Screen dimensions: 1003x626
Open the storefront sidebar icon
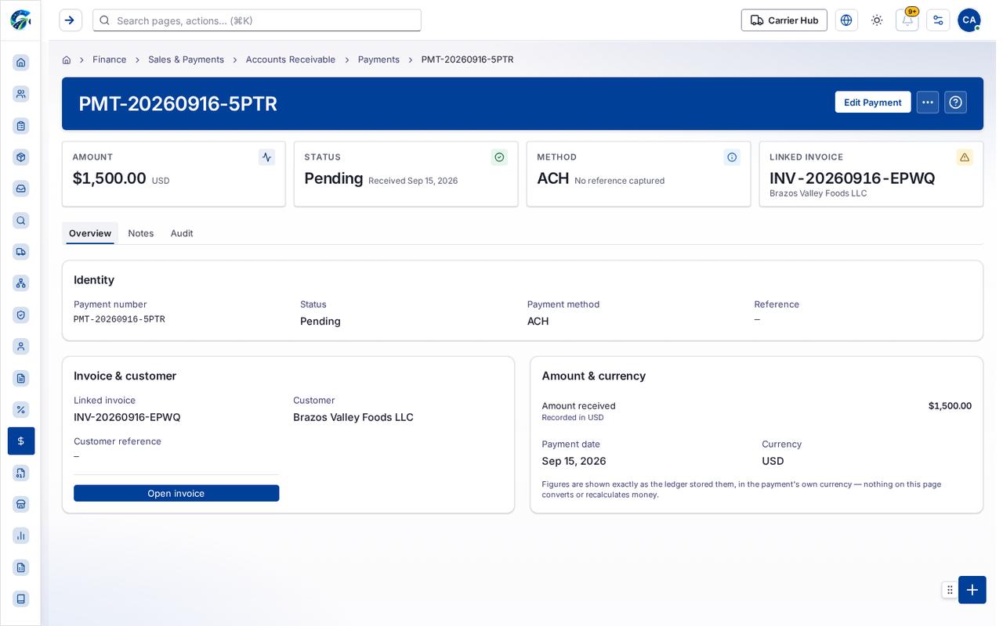tap(21, 504)
